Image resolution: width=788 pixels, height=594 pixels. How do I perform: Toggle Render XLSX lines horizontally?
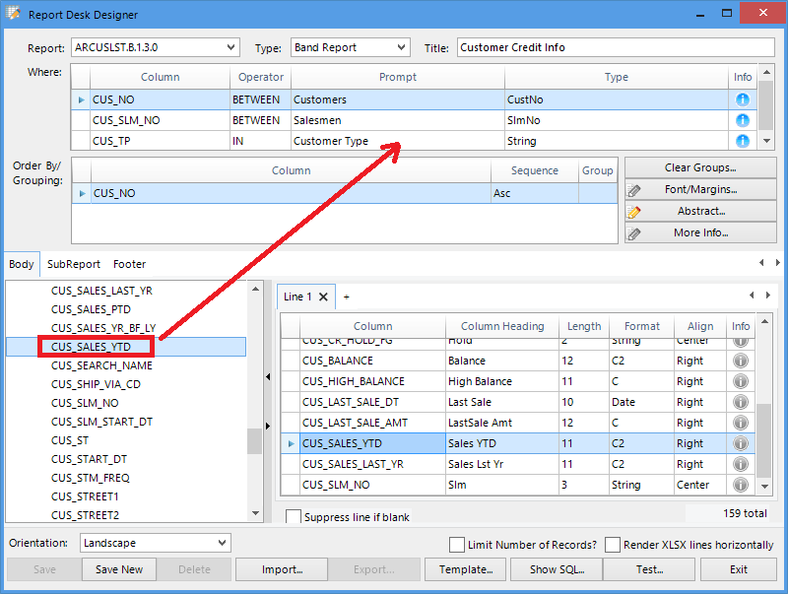[x=613, y=545]
